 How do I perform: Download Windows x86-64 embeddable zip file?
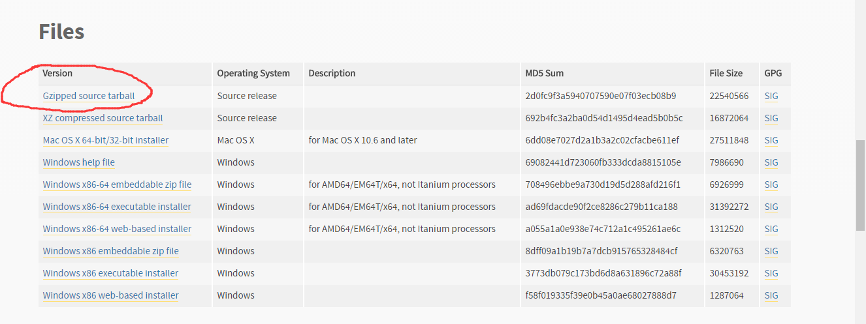point(117,184)
